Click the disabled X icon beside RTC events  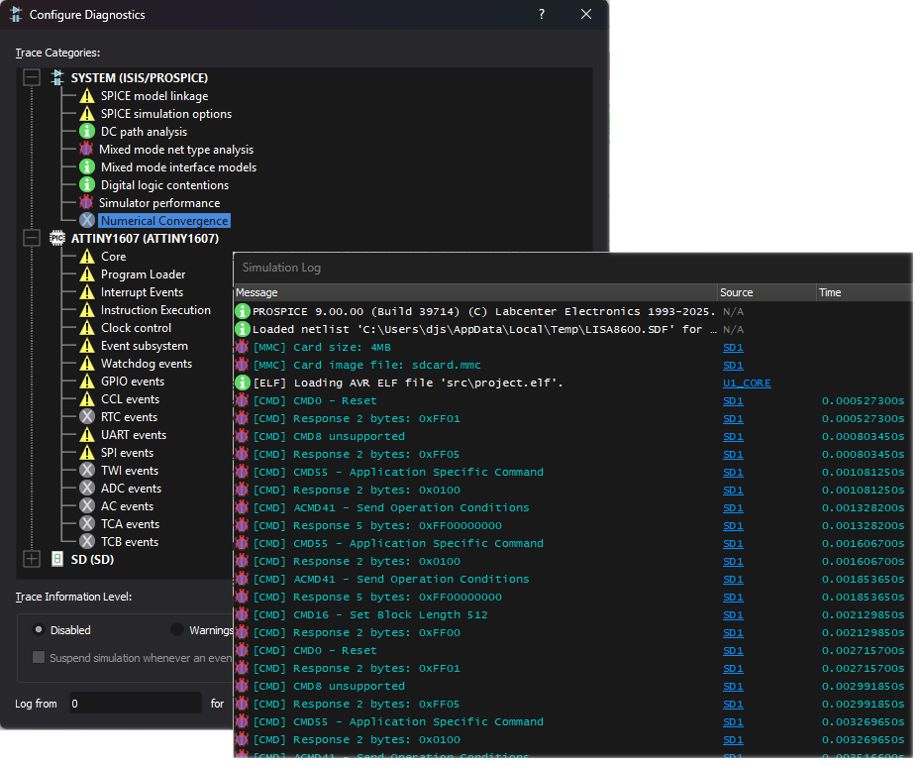(87, 417)
